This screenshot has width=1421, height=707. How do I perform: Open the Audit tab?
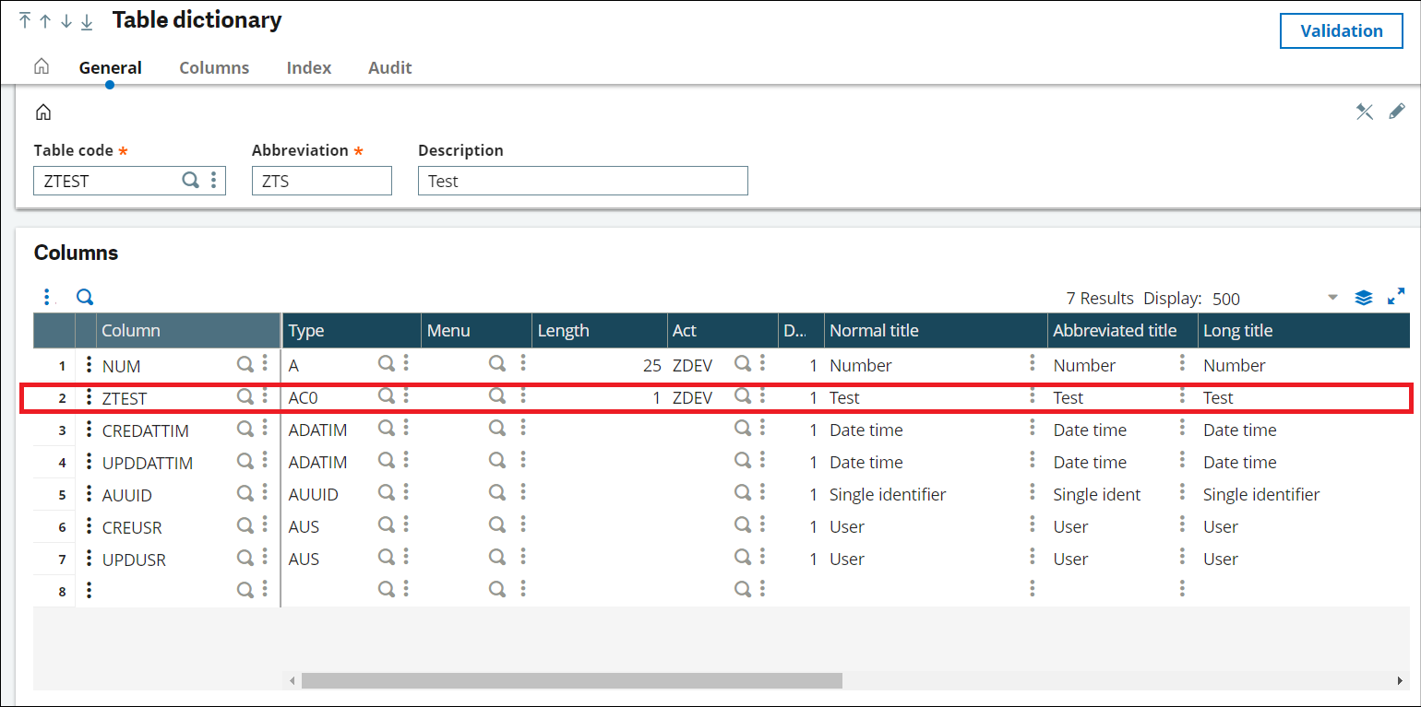(x=389, y=67)
